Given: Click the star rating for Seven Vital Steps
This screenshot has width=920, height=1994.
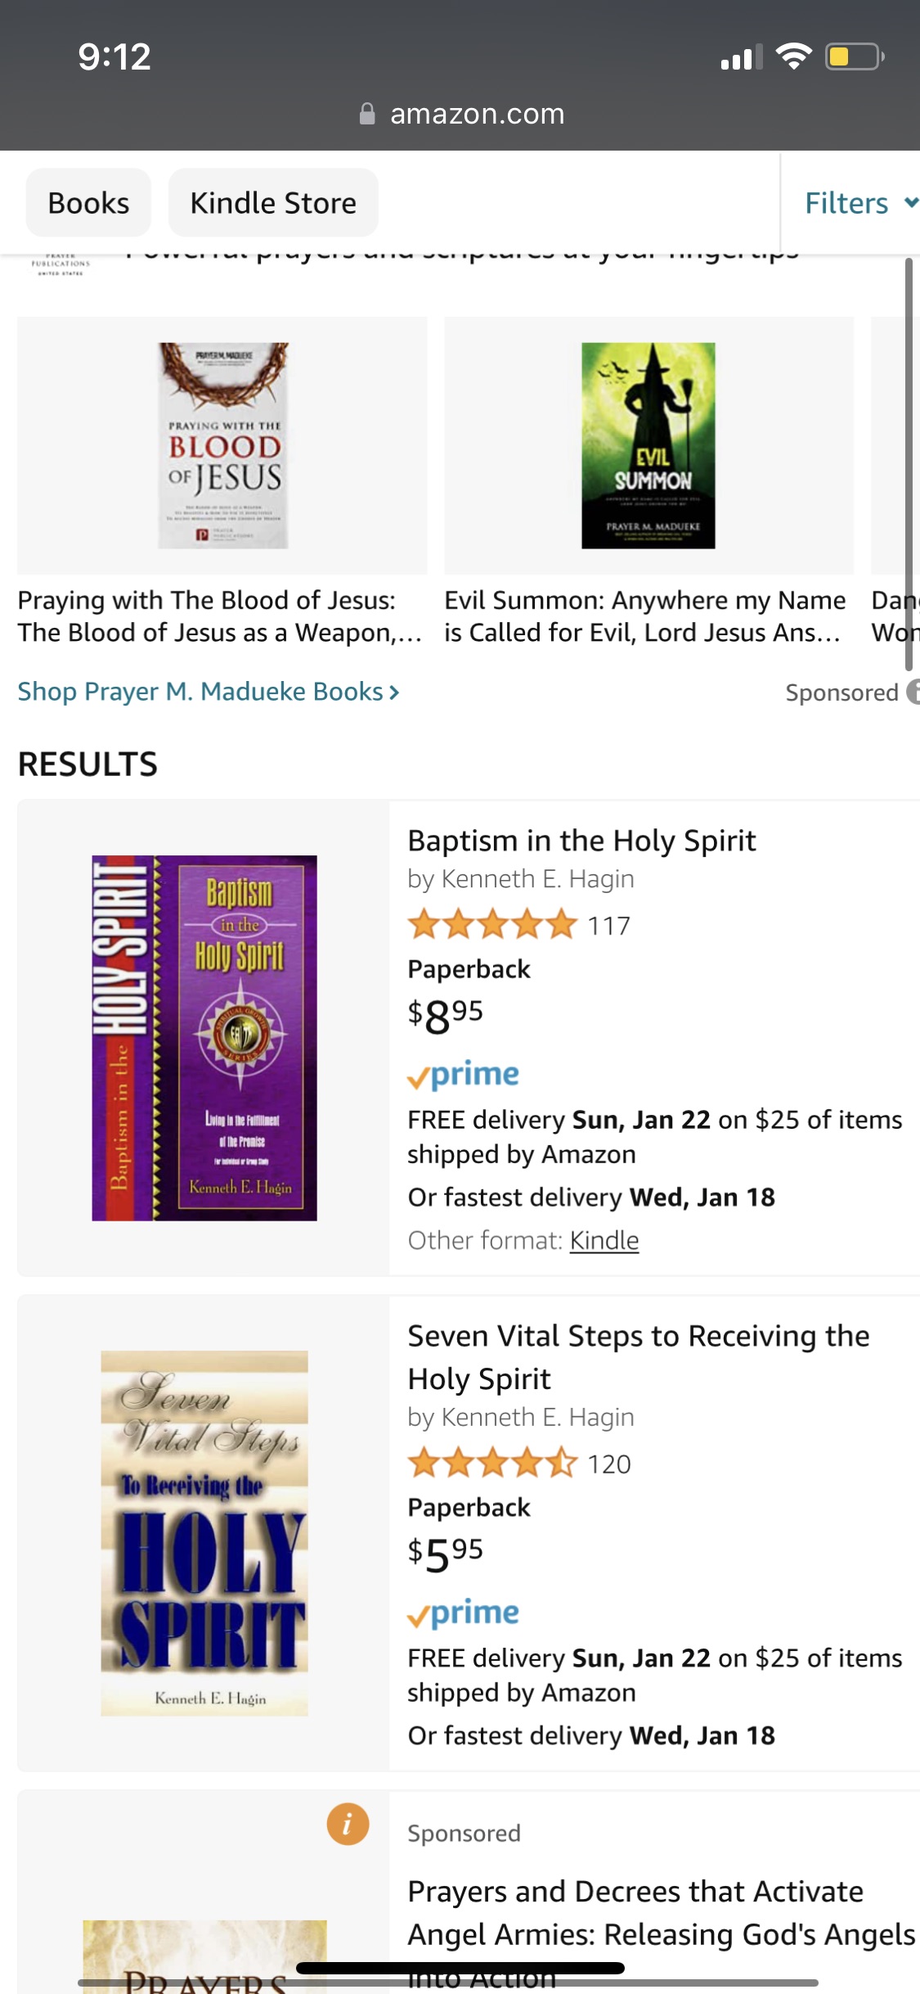Looking at the screenshot, I should 492,1464.
